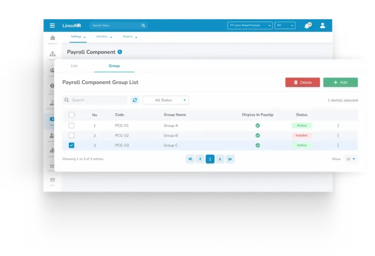This screenshot has width=375, height=256.
Task: Click the No column header
Action: pyautogui.click(x=94, y=115)
